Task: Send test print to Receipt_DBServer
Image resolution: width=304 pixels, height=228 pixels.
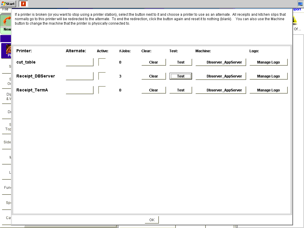Action: click(x=180, y=76)
